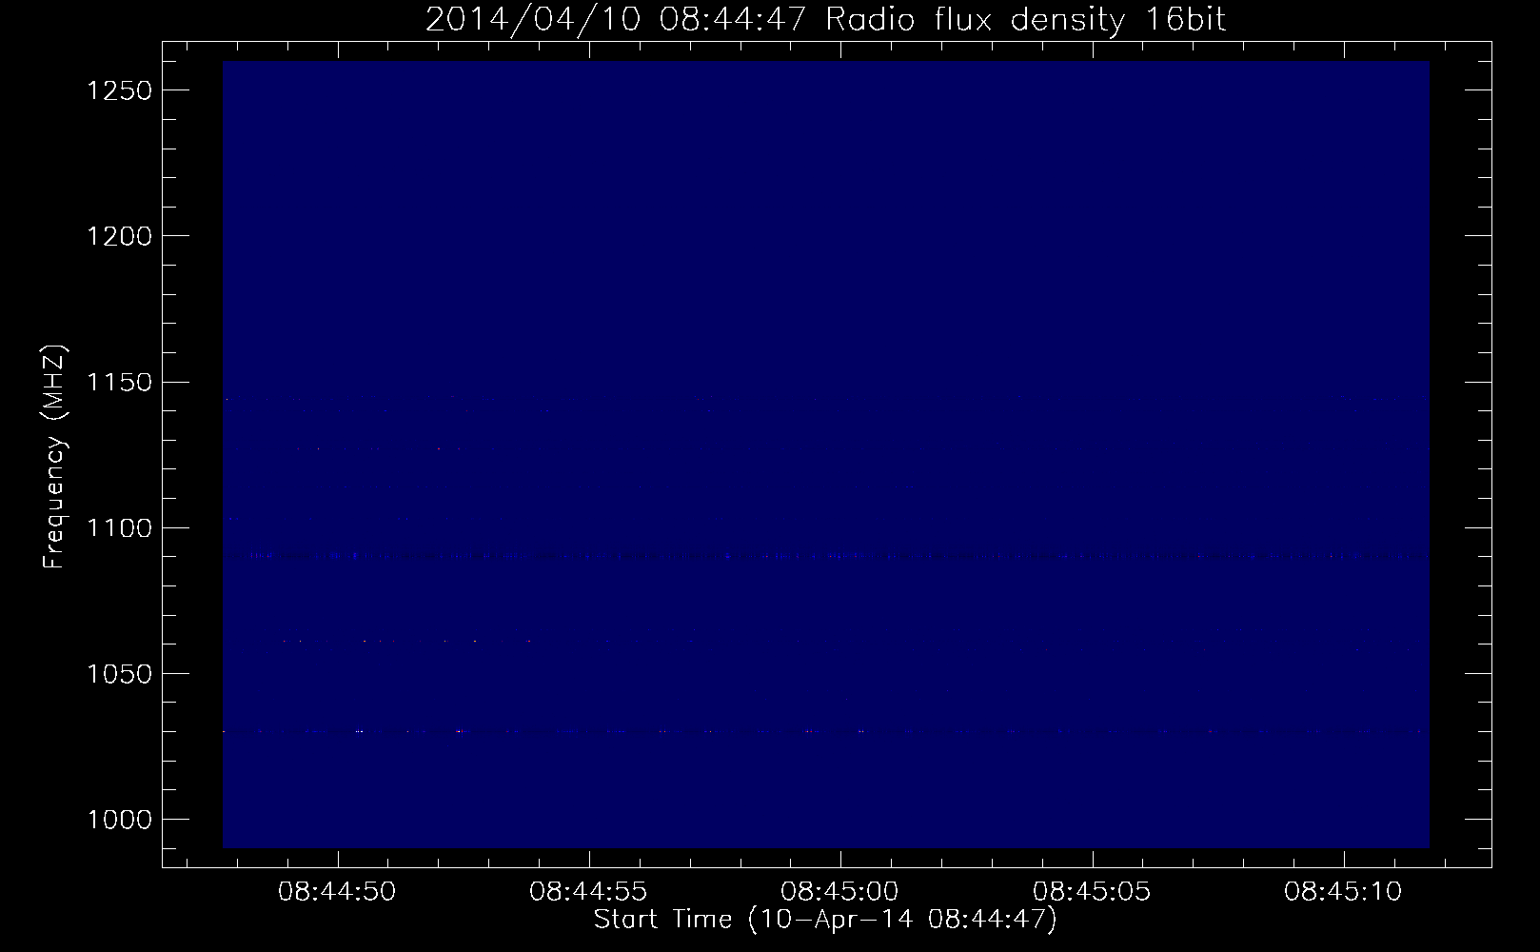Screen dimensions: 1540x952
Task: Select the 1000 frequency tick label
Action: click(119, 820)
